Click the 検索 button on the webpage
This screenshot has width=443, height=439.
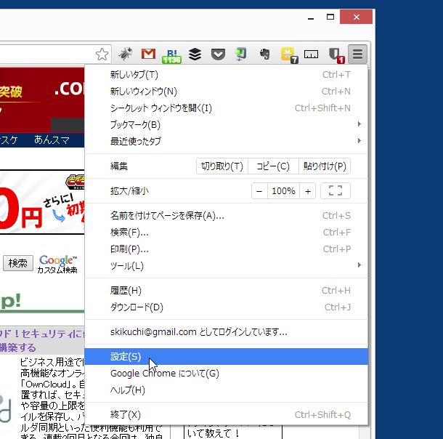pos(18,263)
